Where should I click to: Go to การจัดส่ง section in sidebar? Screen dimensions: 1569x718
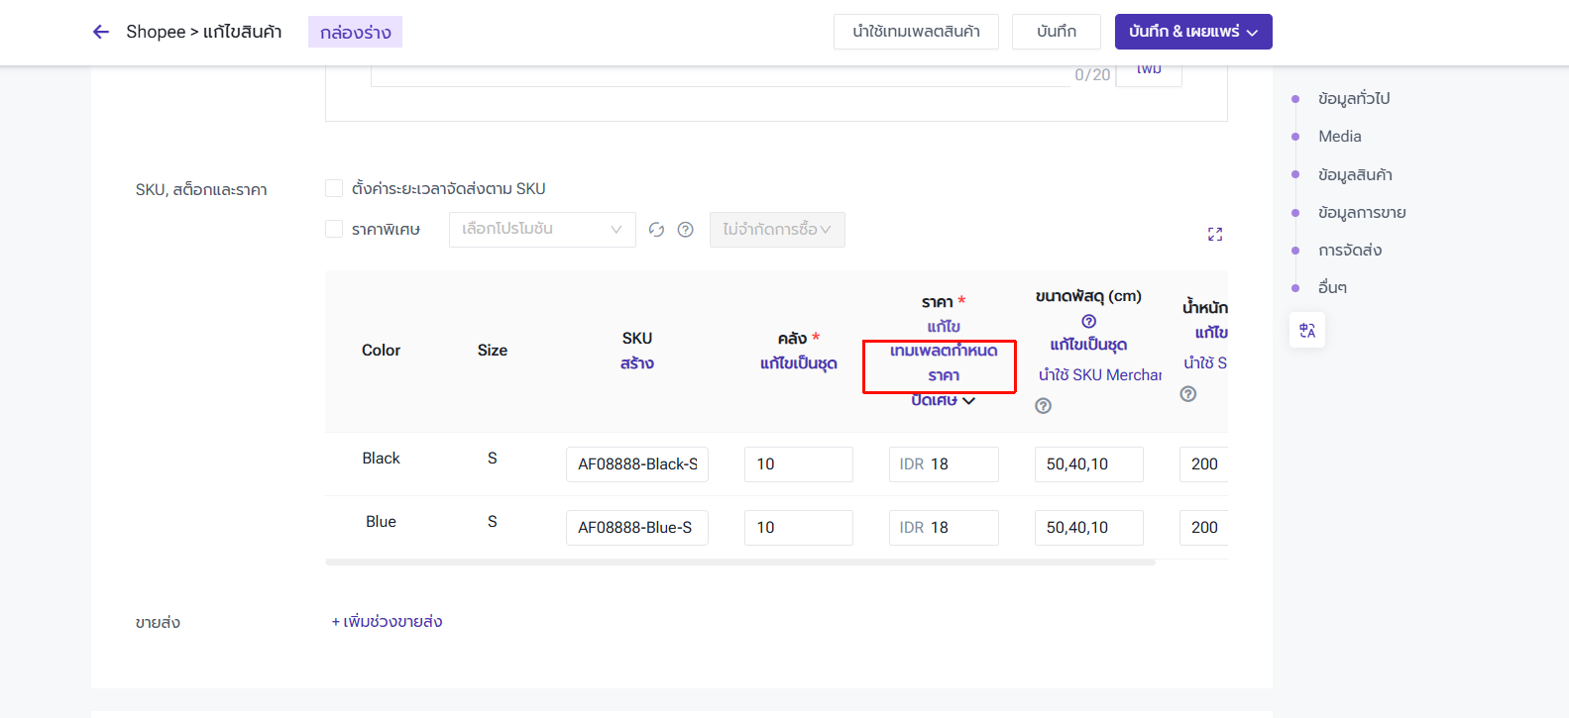(1349, 251)
